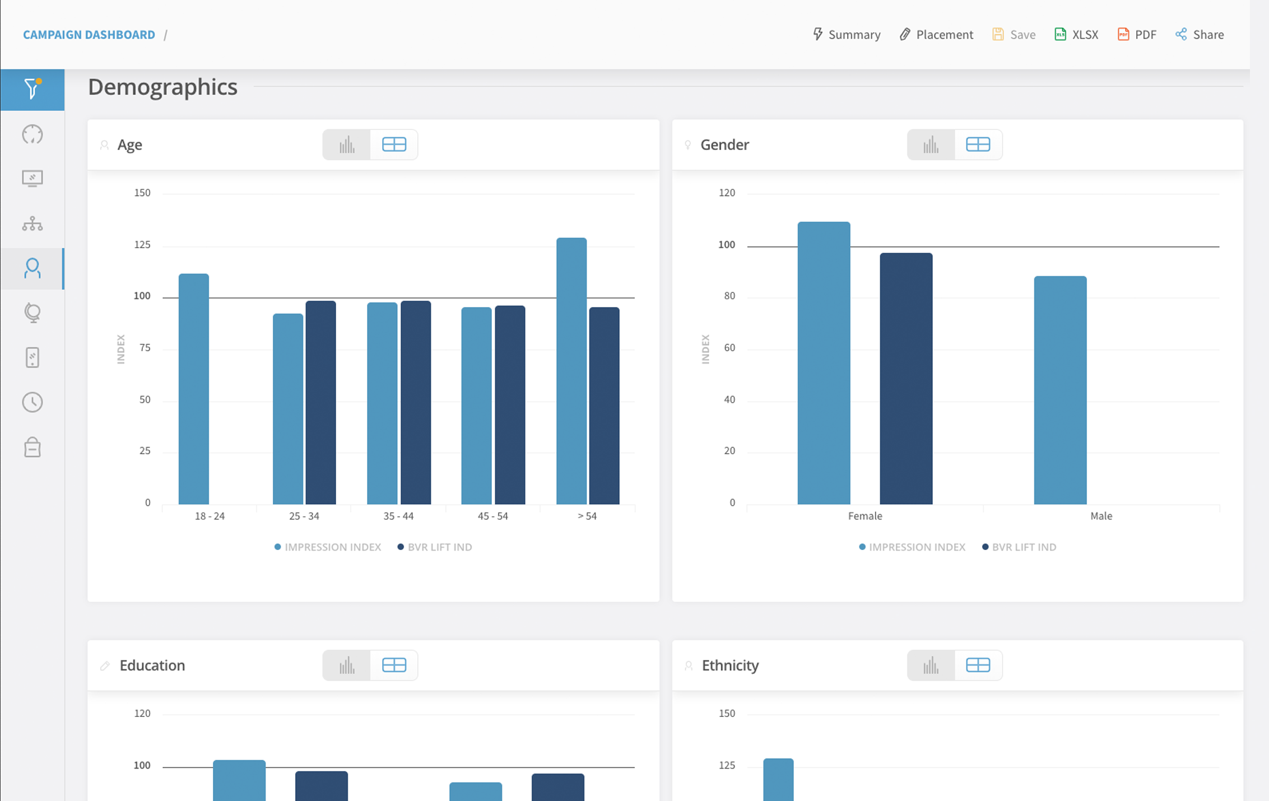Open the filter funnel icon in sidebar

pyautogui.click(x=32, y=89)
